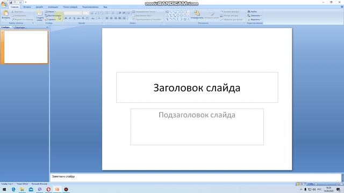Open the notification center tray icon
This screenshot has width=344, height=193.
click(x=338, y=189)
